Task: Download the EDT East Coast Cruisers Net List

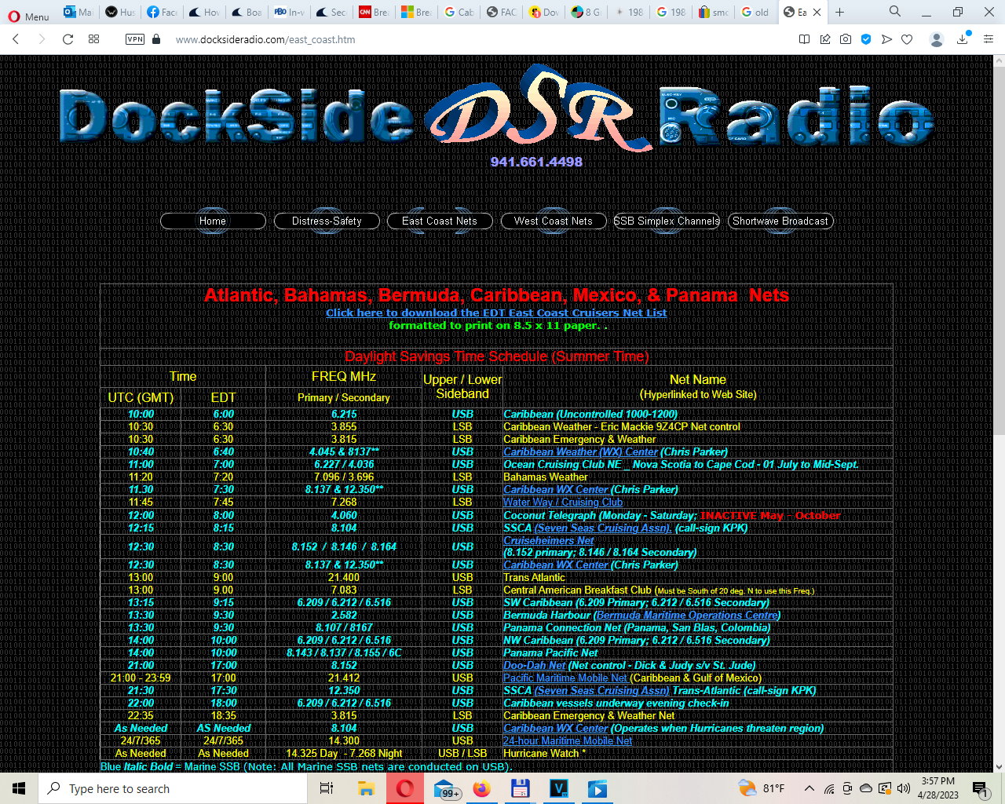Action: [x=496, y=312]
